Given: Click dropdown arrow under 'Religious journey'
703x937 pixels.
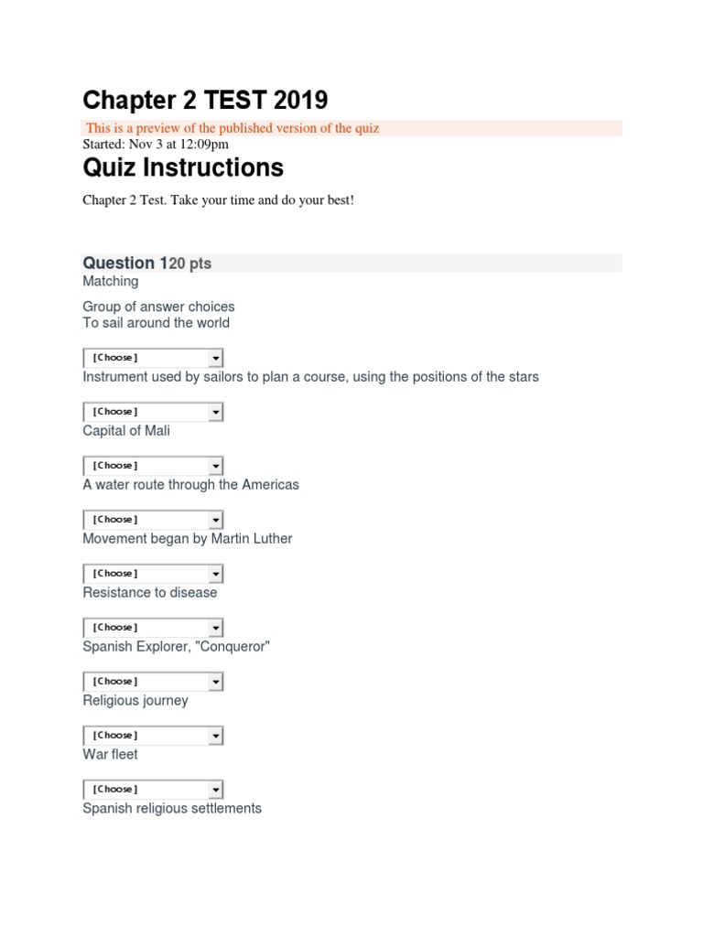Looking at the screenshot, I should pos(216,736).
